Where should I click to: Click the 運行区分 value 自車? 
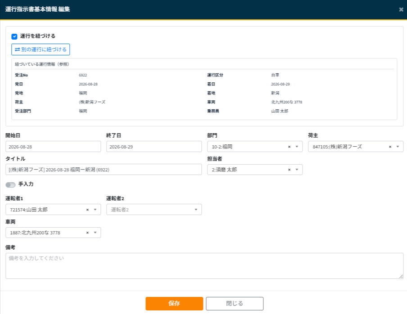click(275, 75)
